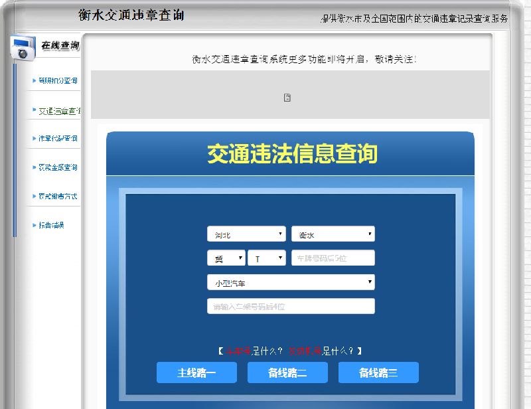Open the 衡水 city dropdown
Image resolution: width=531 pixels, height=409 pixels.
(x=333, y=234)
